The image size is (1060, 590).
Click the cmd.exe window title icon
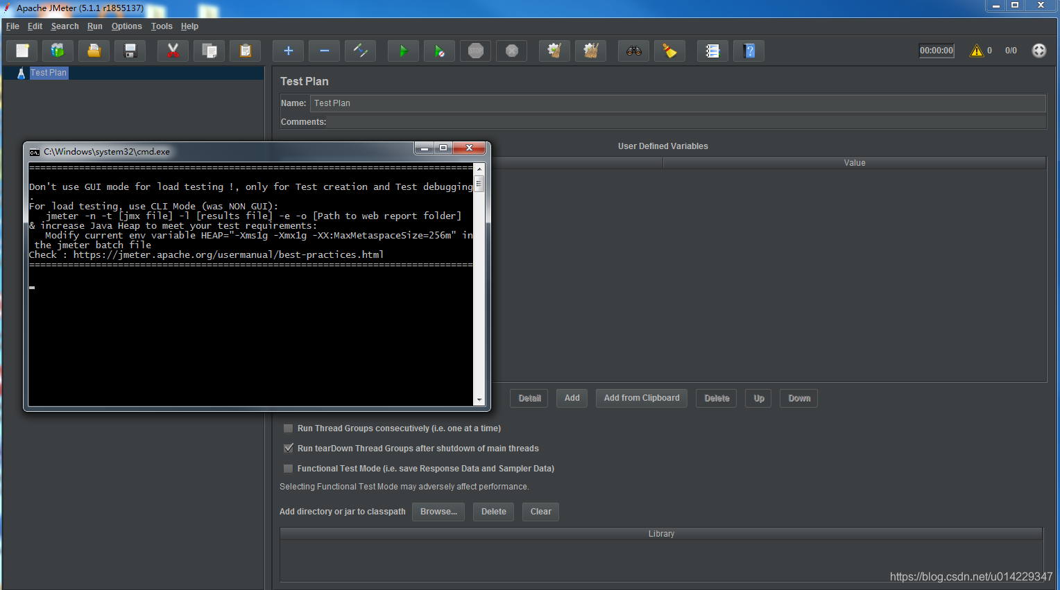coord(35,152)
